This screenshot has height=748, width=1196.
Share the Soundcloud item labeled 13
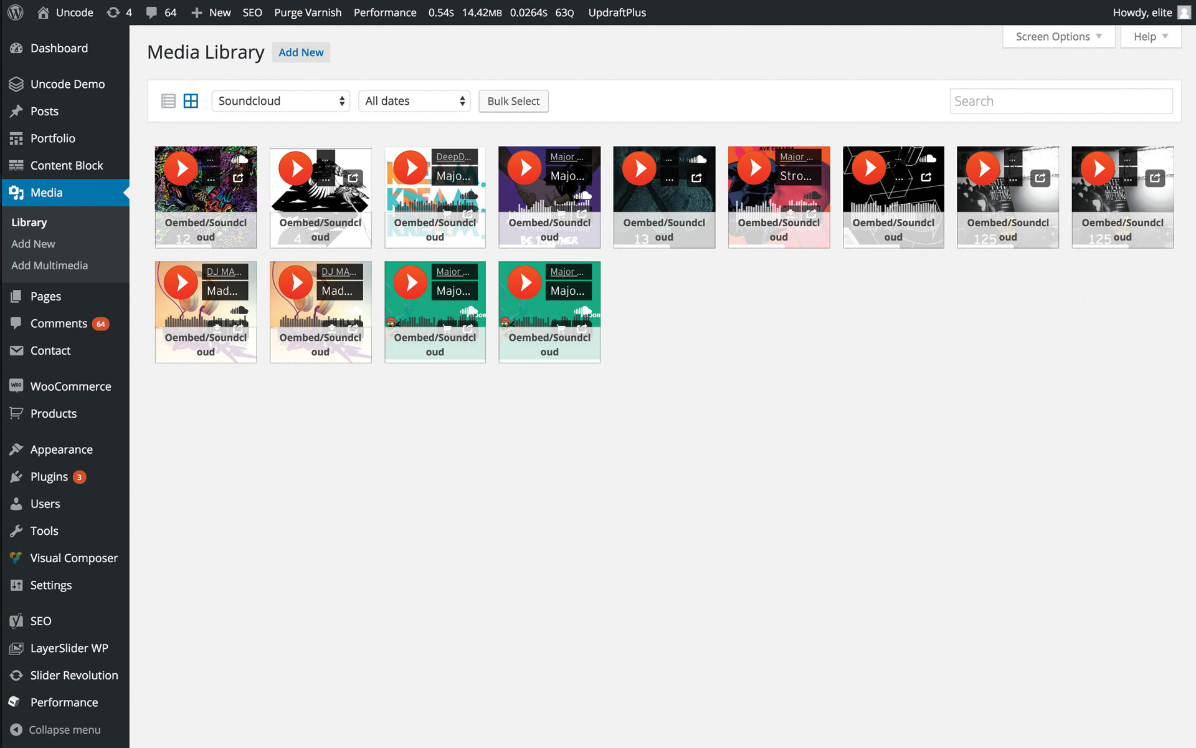pyautogui.click(x=696, y=178)
